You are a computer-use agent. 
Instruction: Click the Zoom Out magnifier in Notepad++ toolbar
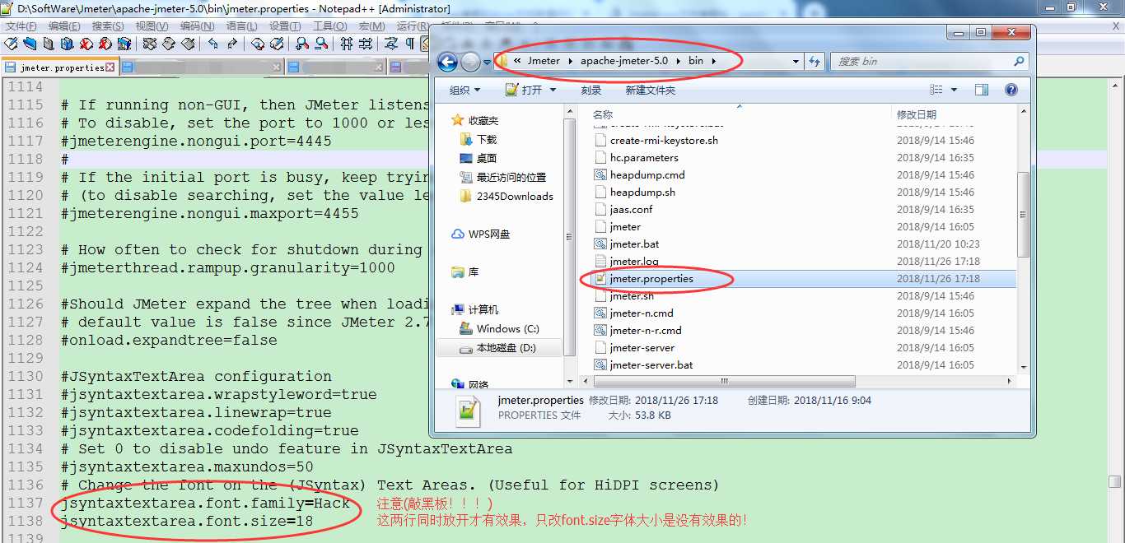coord(321,44)
